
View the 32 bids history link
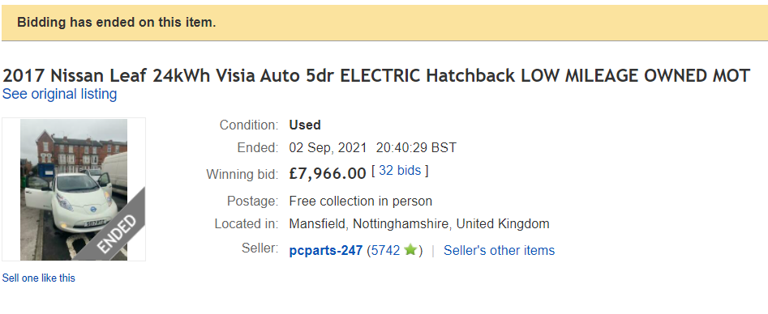point(400,170)
